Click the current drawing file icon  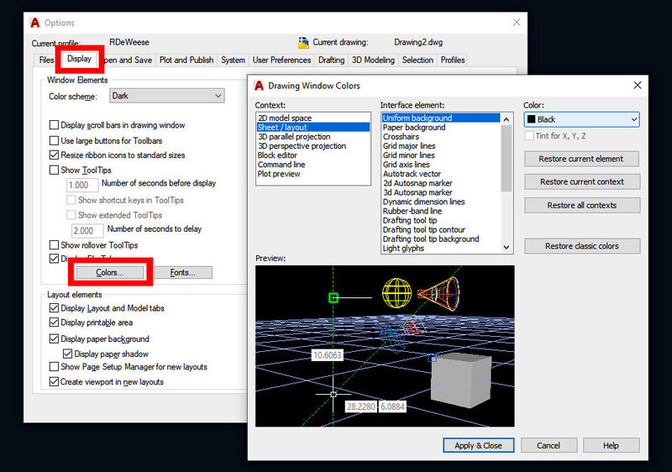[303, 42]
